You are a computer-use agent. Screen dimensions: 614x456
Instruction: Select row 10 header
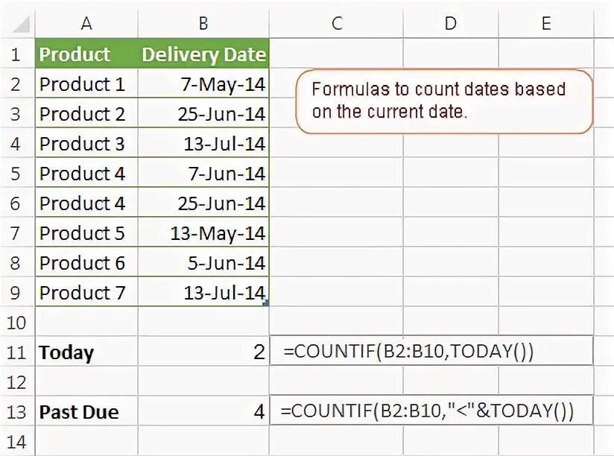point(17,323)
